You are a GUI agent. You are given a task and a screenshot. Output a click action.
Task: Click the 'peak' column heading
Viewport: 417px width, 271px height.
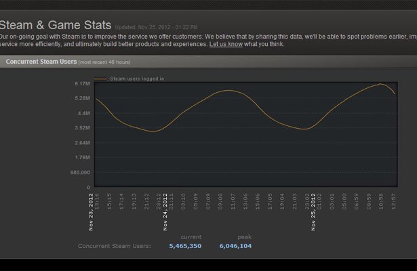point(244,237)
